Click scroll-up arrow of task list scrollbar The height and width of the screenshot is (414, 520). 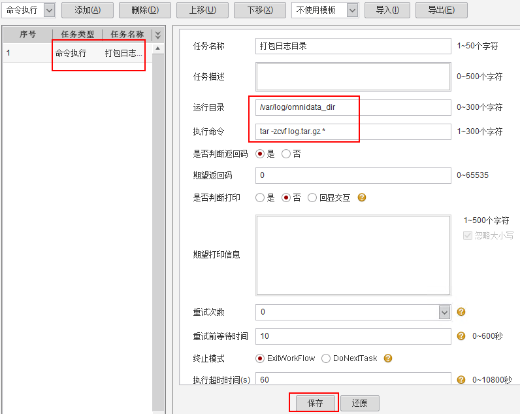click(x=158, y=48)
